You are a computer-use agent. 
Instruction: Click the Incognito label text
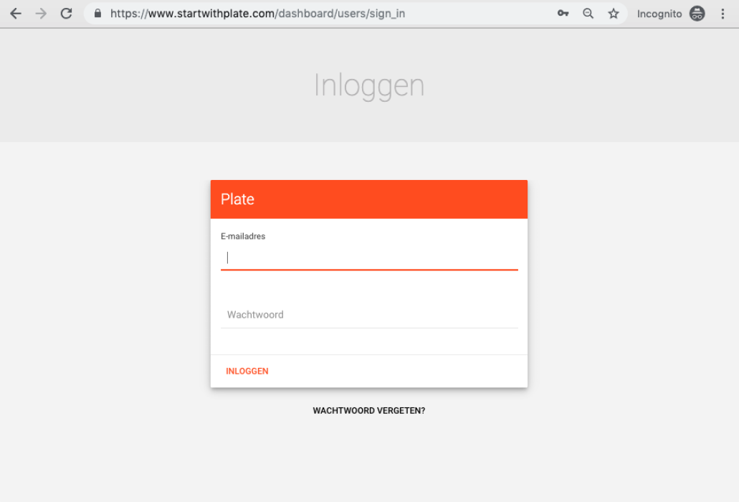659,14
